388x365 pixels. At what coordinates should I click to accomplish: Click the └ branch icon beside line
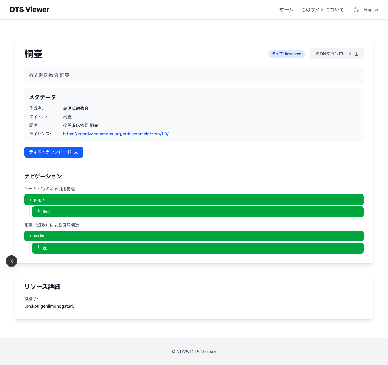(x=39, y=211)
